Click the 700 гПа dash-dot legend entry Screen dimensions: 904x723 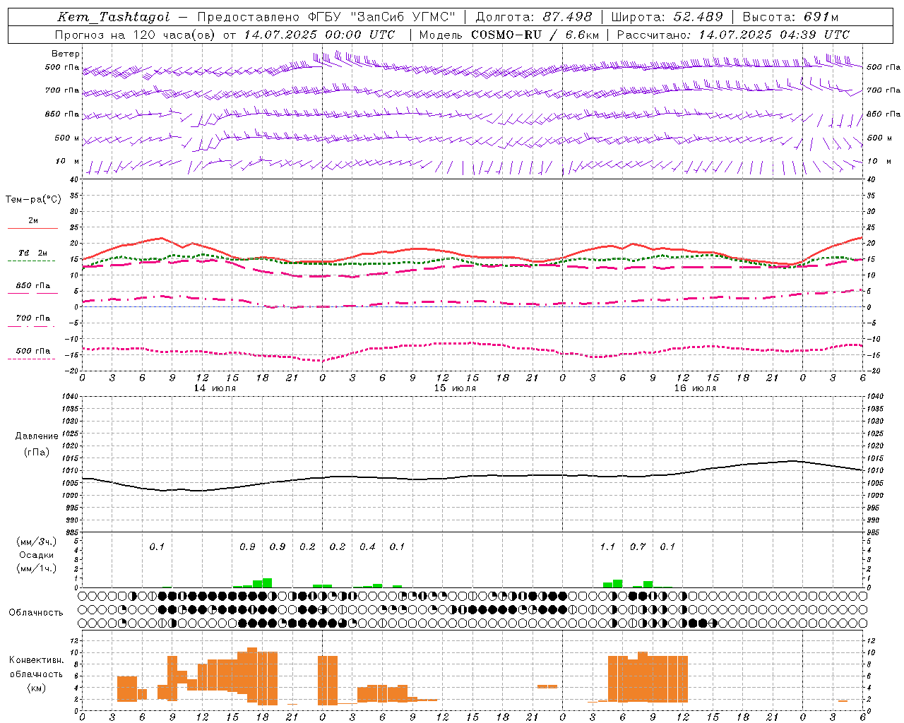(x=32, y=318)
